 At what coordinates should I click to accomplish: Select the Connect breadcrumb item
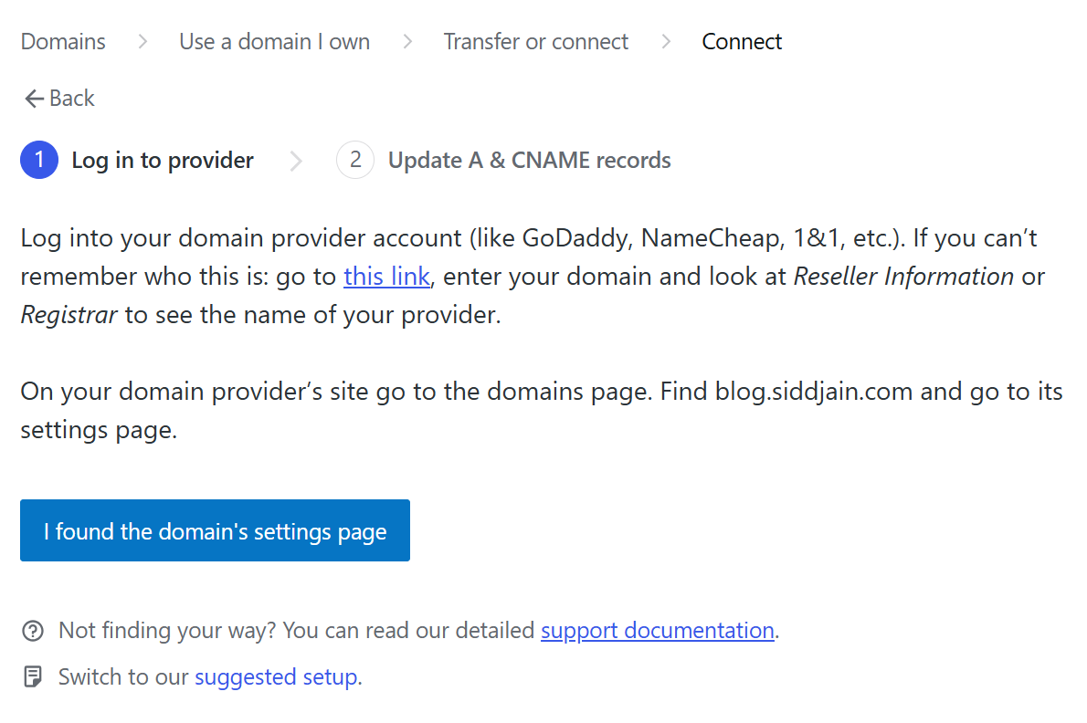[x=742, y=42]
